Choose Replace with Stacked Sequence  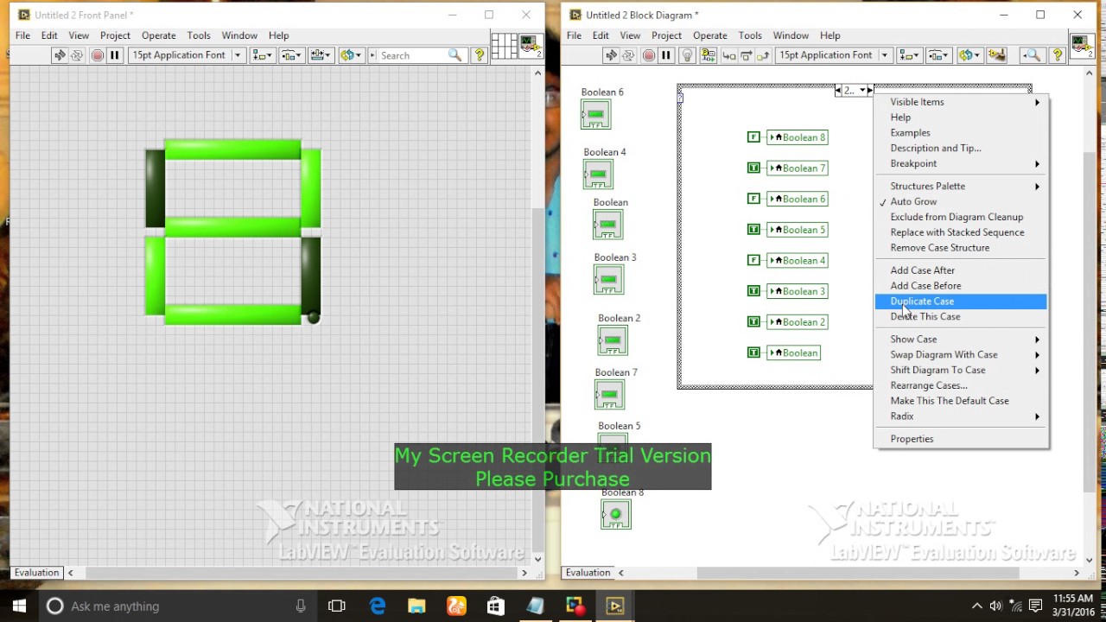click(961, 232)
